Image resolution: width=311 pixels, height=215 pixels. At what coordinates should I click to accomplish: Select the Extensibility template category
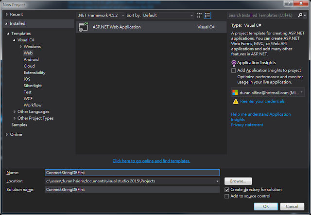(35, 72)
